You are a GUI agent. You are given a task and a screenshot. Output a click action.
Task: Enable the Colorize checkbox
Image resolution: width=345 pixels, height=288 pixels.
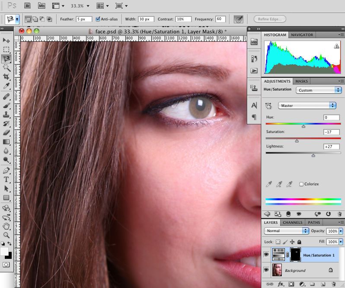(x=301, y=184)
